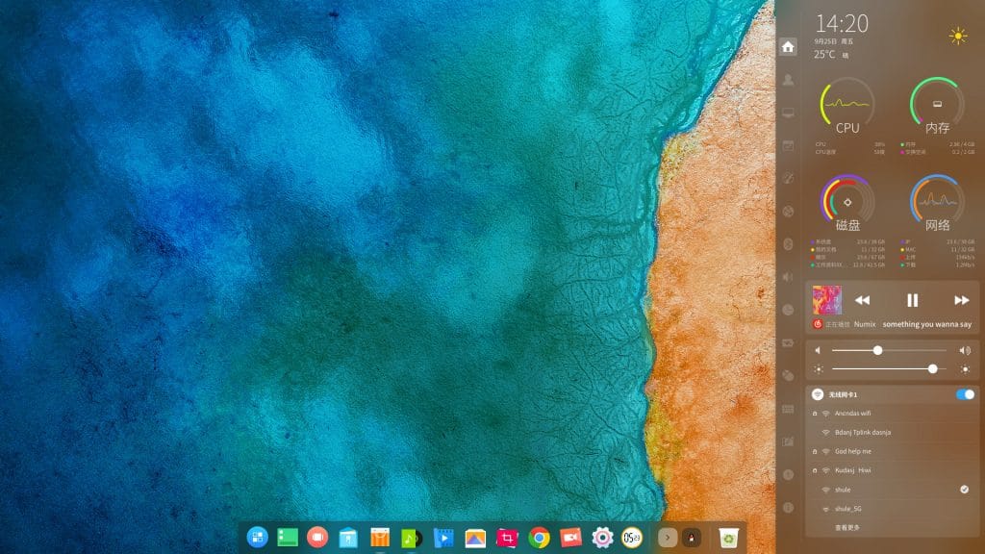985x554 pixels.
Task: Skip to the next track
Action: (x=961, y=300)
